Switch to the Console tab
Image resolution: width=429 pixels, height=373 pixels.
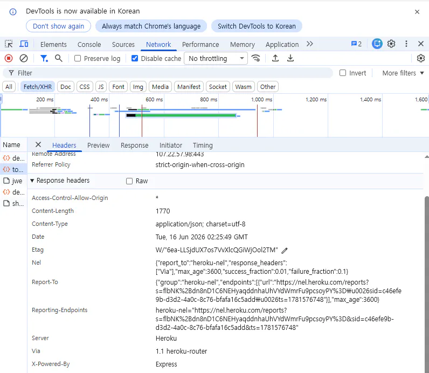point(89,44)
